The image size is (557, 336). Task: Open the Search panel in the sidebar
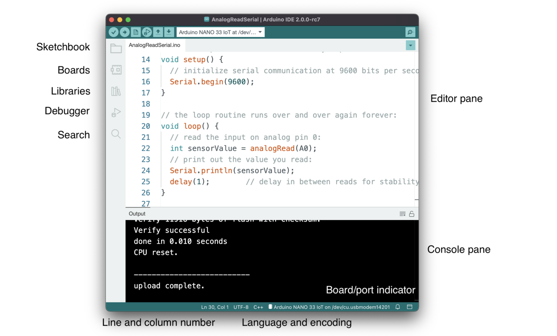pos(116,134)
